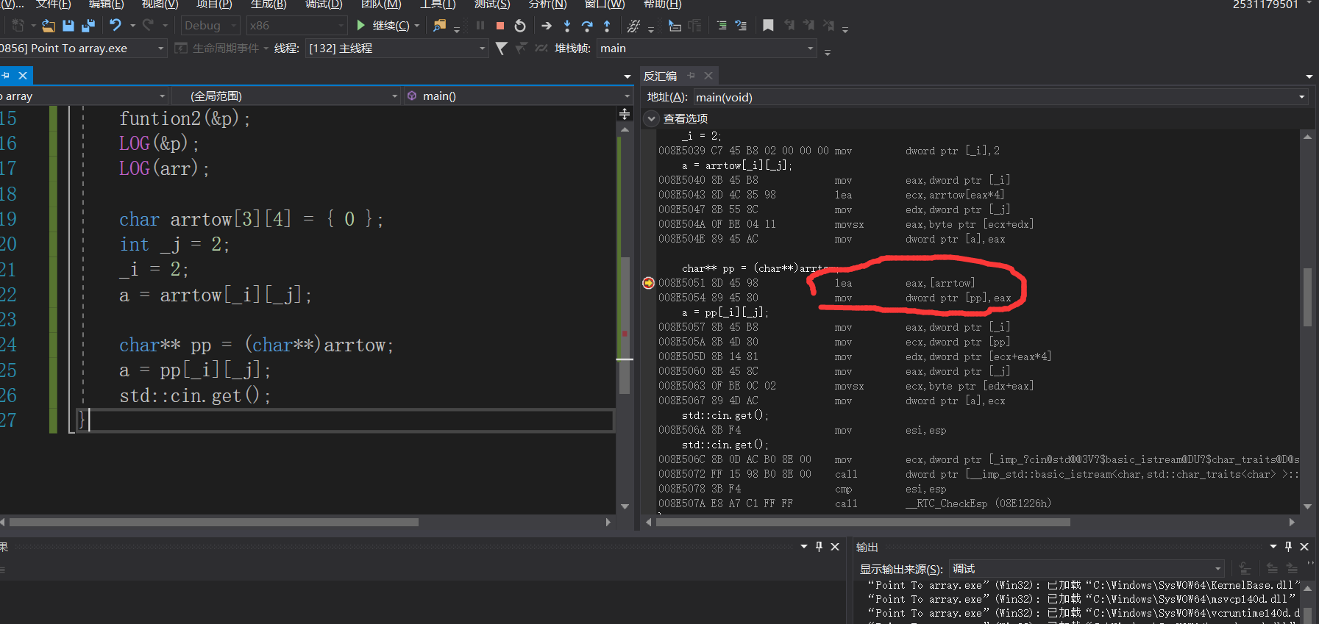Click the Save All icon

[88, 26]
